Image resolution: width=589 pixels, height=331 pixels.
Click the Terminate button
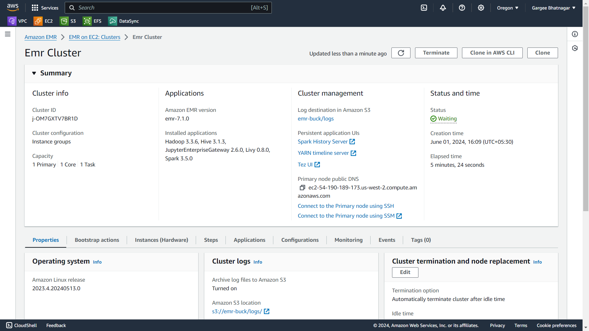point(436,53)
